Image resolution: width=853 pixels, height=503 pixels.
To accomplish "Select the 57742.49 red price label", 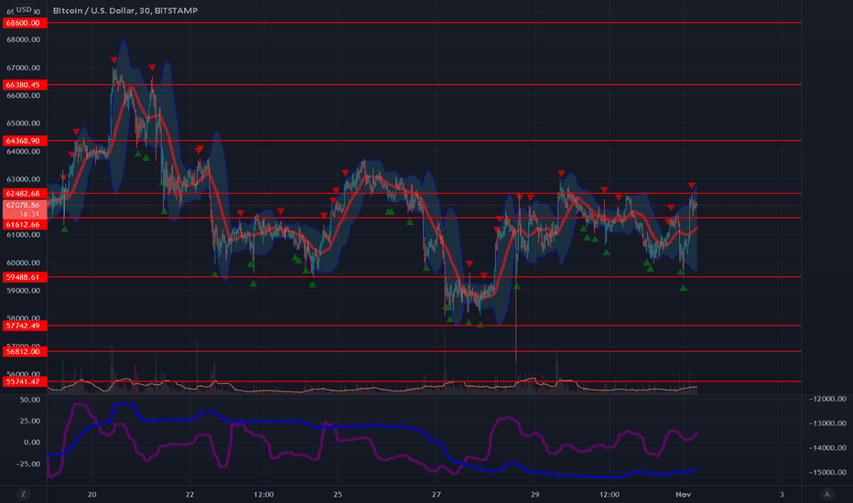I will coord(25,326).
